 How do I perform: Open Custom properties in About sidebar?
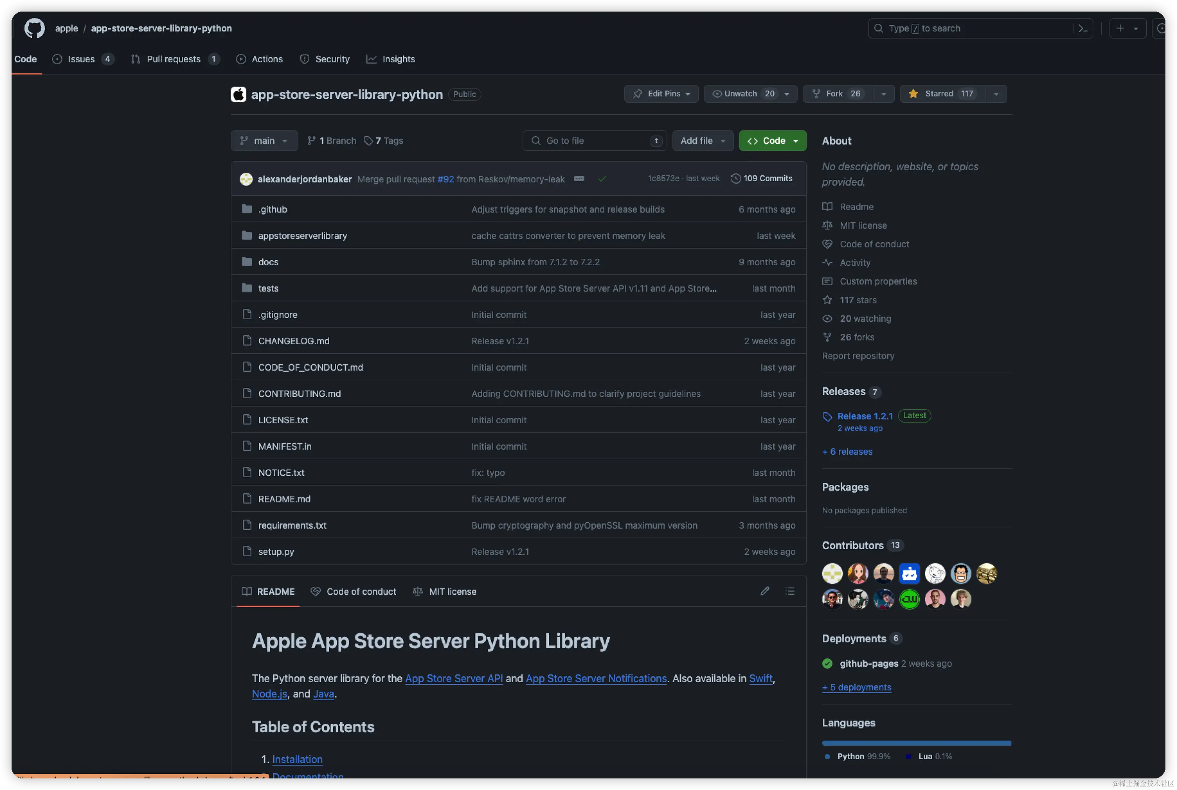click(x=878, y=281)
